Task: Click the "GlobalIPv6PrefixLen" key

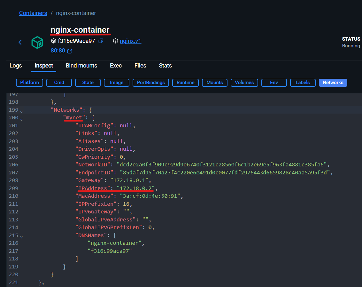Action: pos(109,227)
